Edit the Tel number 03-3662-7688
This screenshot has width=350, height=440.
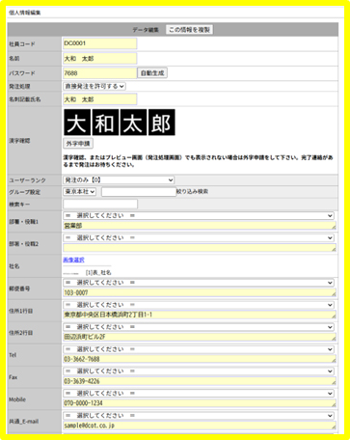[200, 359]
